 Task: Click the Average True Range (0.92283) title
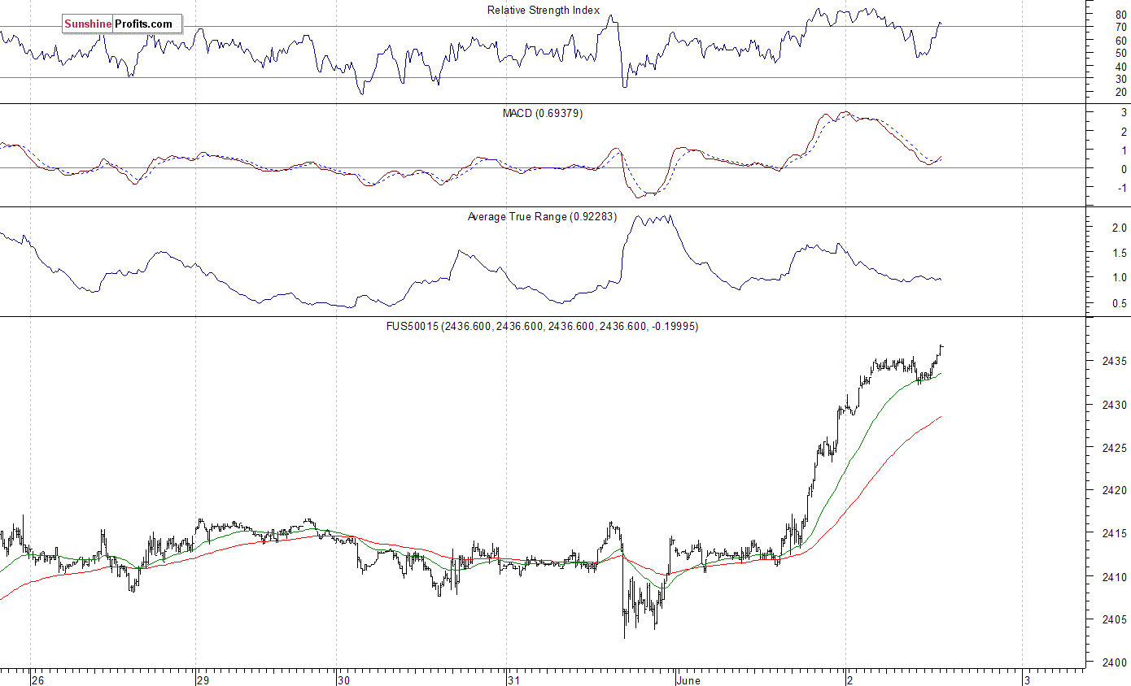pyautogui.click(x=542, y=217)
